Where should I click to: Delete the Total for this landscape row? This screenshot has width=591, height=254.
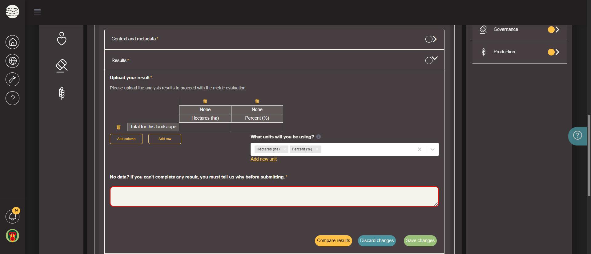point(119,127)
